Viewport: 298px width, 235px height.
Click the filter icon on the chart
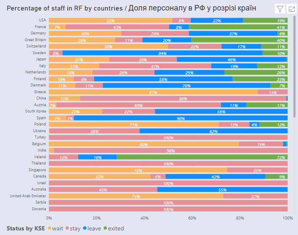click(280, 9)
